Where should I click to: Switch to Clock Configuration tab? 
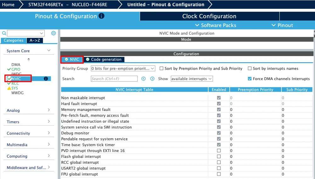(209, 16)
